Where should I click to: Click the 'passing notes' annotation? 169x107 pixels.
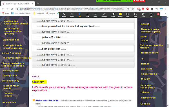tap(11, 71)
